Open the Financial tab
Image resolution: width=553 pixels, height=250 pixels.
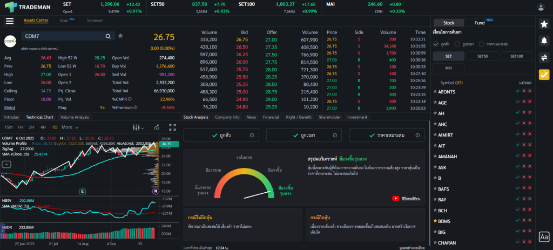pos(271,117)
